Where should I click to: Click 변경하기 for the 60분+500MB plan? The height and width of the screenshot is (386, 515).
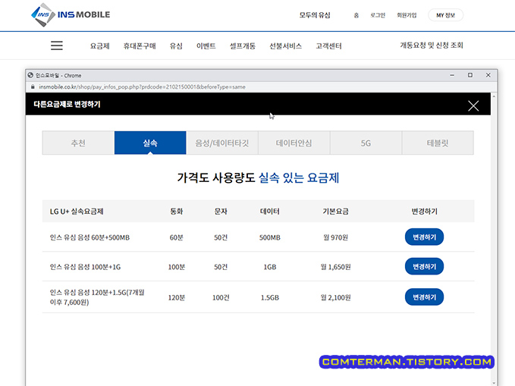[x=424, y=237]
